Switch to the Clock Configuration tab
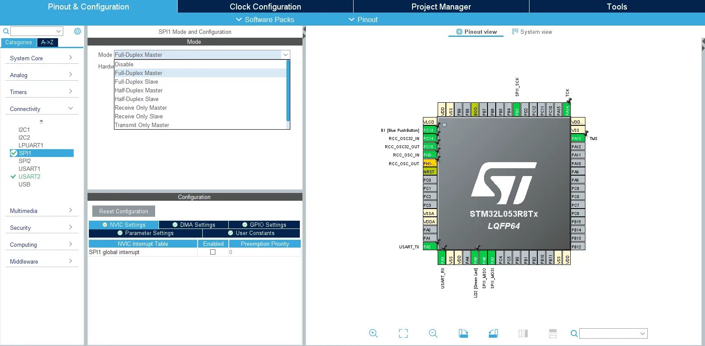 coord(265,7)
